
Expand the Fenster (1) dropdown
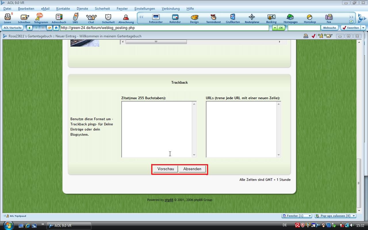297,216
